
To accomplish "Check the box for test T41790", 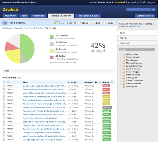I will [4, 139].
